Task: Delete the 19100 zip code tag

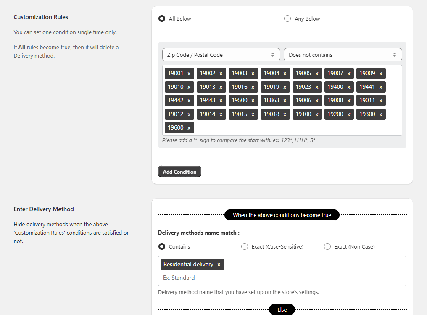Action: pos(317,114)
